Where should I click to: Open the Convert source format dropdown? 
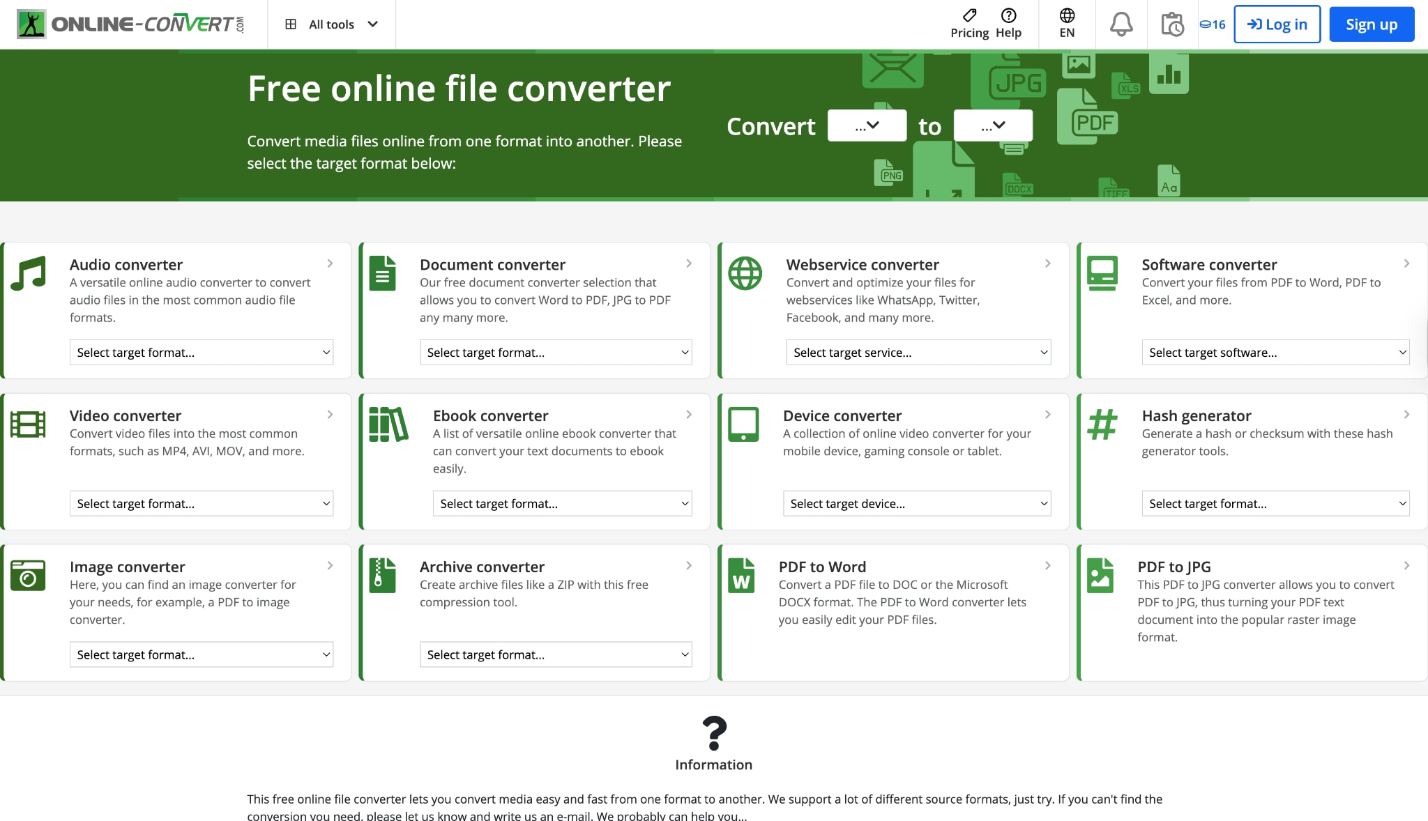(x=867, y=125)
